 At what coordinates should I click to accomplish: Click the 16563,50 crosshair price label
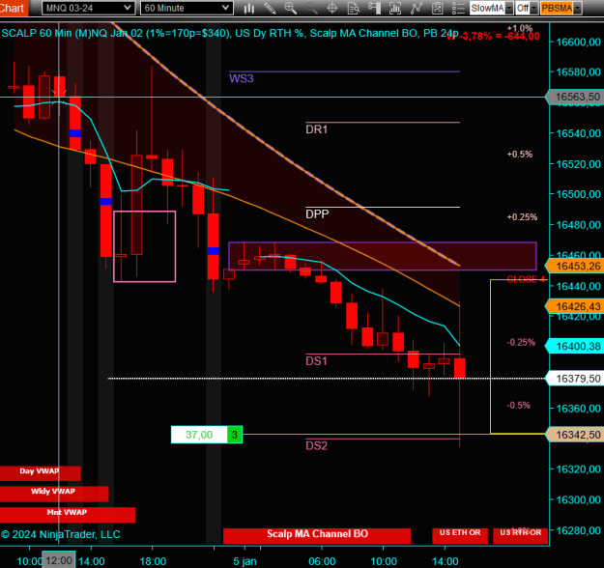tap(575, 97)
